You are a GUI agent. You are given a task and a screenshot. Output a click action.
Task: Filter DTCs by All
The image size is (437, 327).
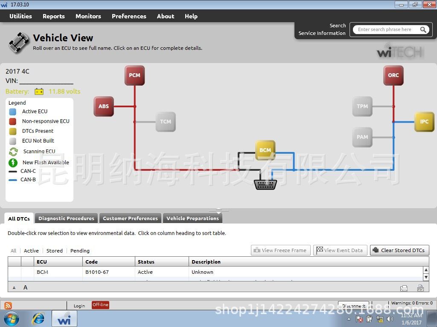(13, 250)
